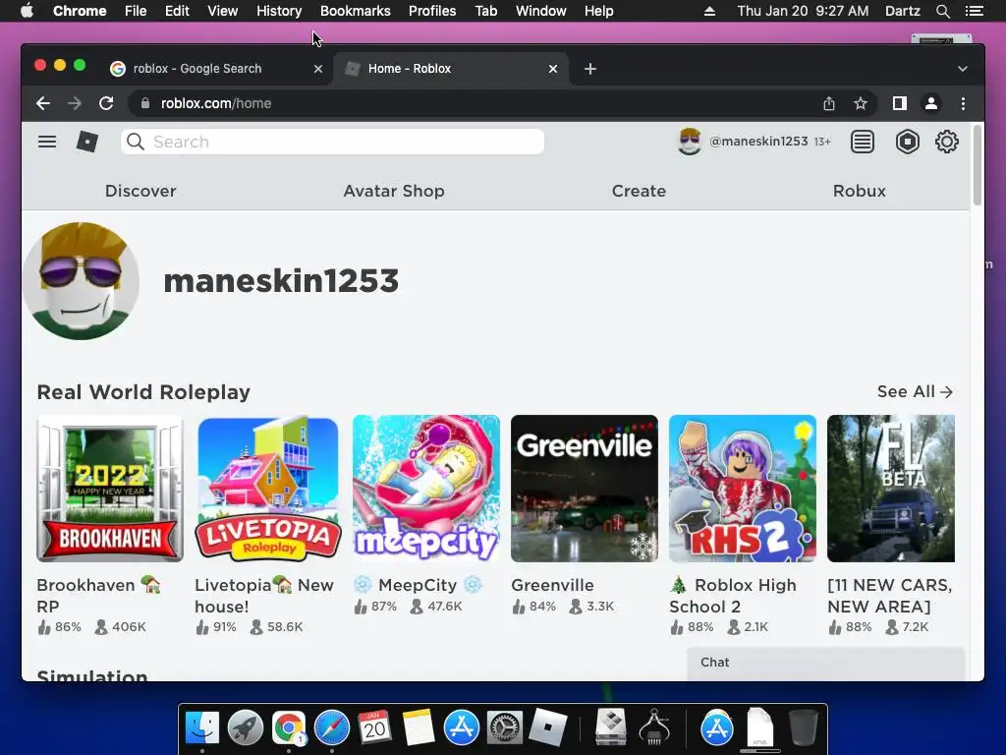The image size is (1006, 755).
Task: Click the [11 NEW CARS, NEW AREA] title
Action: (890, 595)
